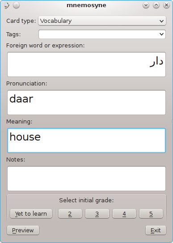Open the card Preview
Screen dimensions: 173x243
click(x=23, y=230)
